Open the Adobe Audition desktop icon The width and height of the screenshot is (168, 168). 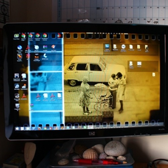click(x=107, y=46)
